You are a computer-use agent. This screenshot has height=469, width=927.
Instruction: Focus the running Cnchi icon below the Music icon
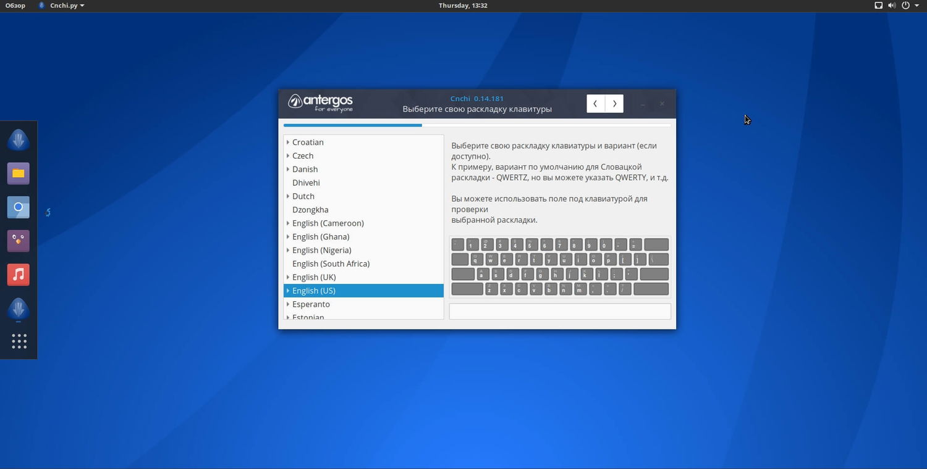coord(19,309)
